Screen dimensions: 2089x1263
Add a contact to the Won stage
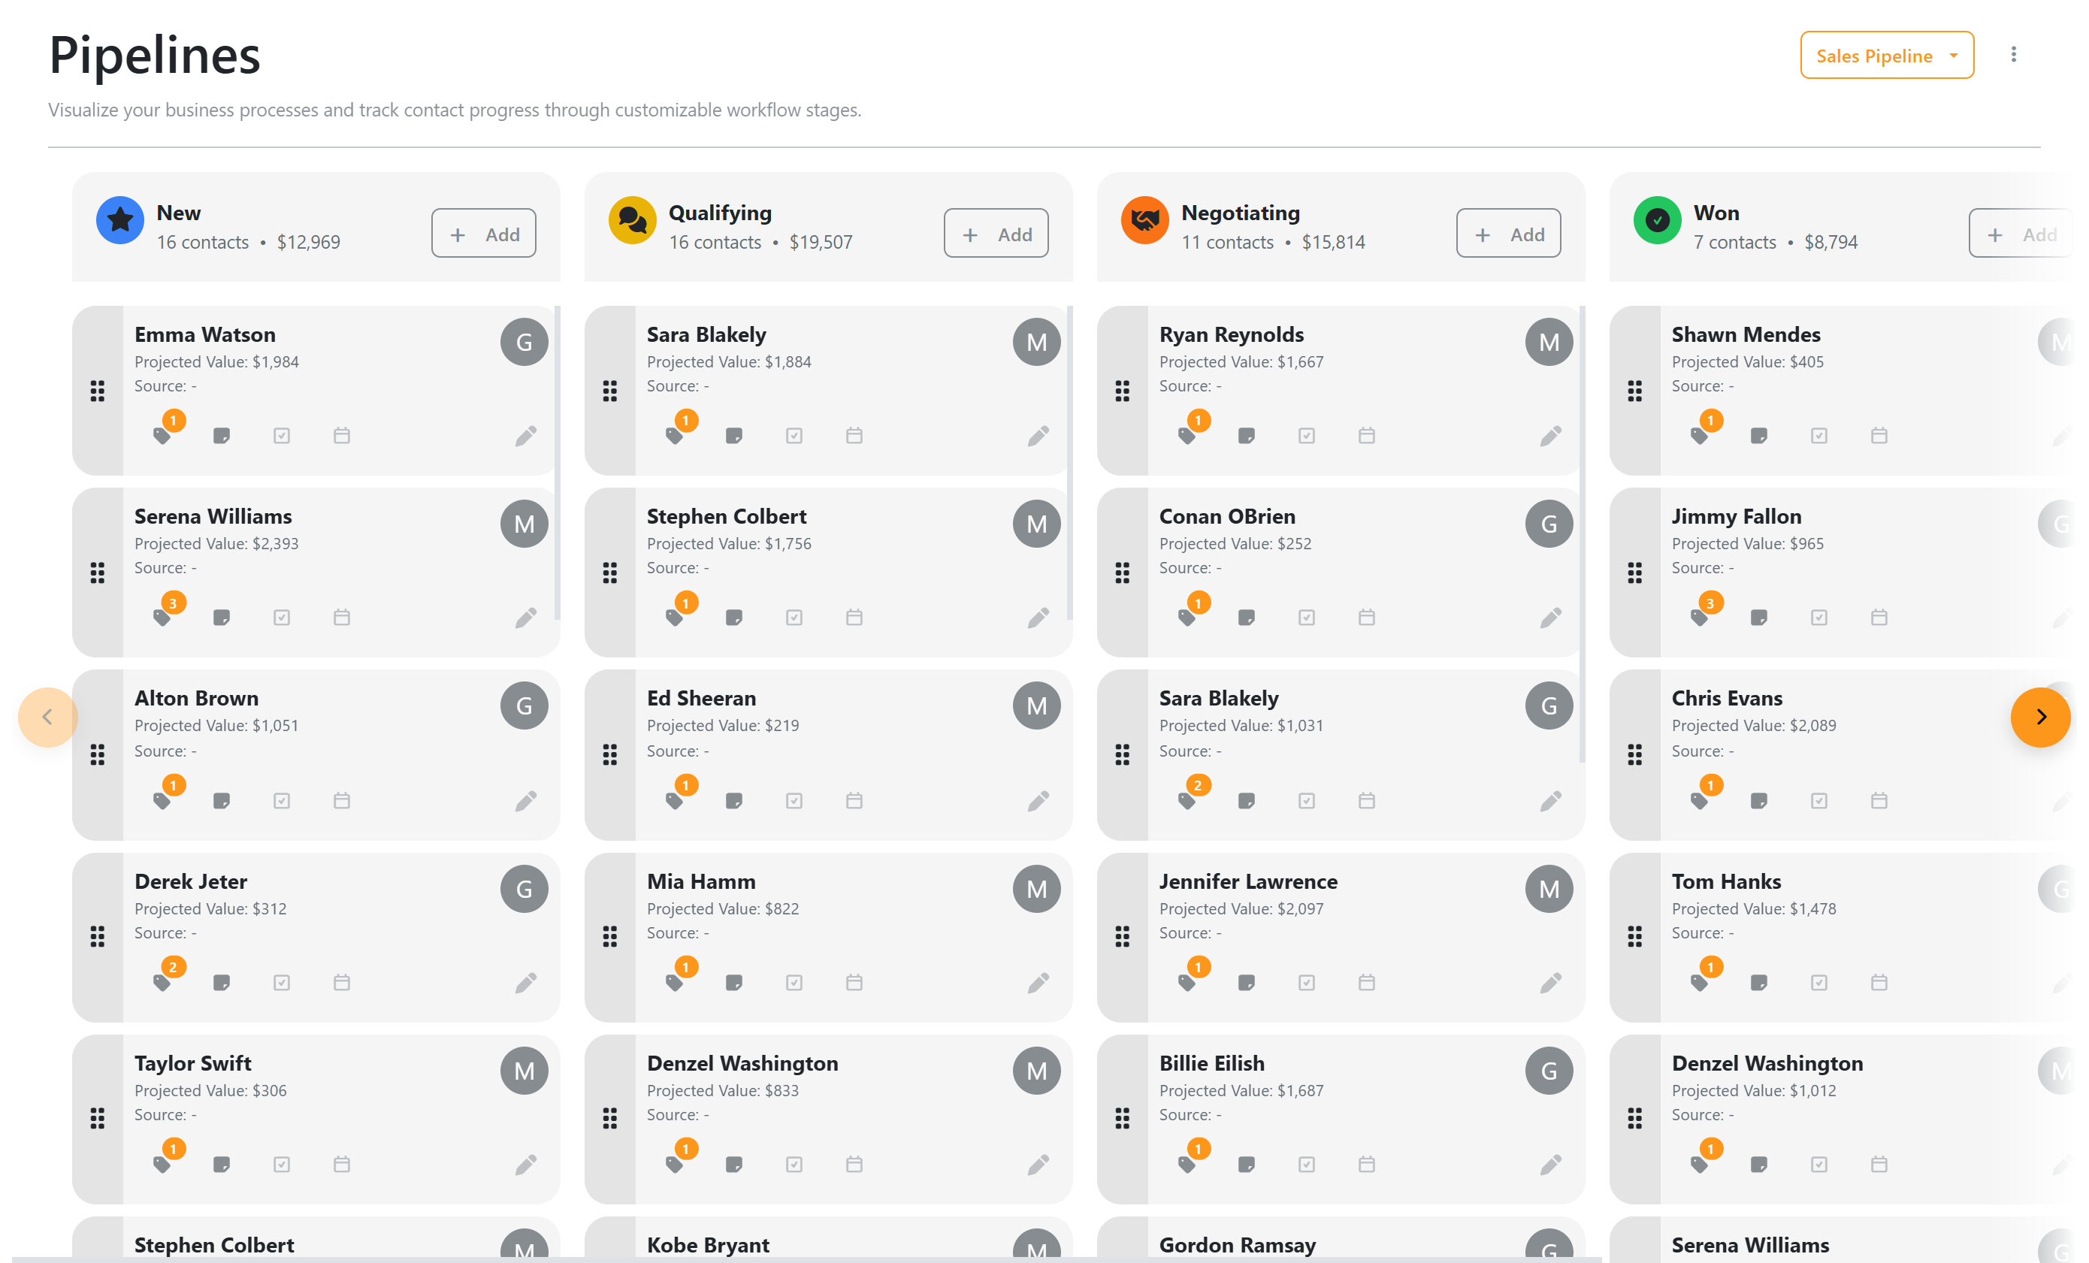pyautogui.click(x=2022, y=233)
